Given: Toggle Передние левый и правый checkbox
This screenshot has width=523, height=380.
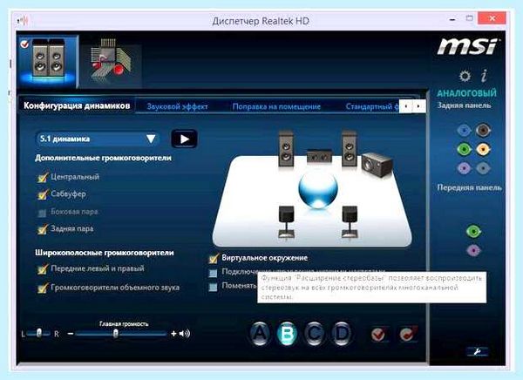Looking at the screenshot, I should pyautogui.click(x=43, y=269).
